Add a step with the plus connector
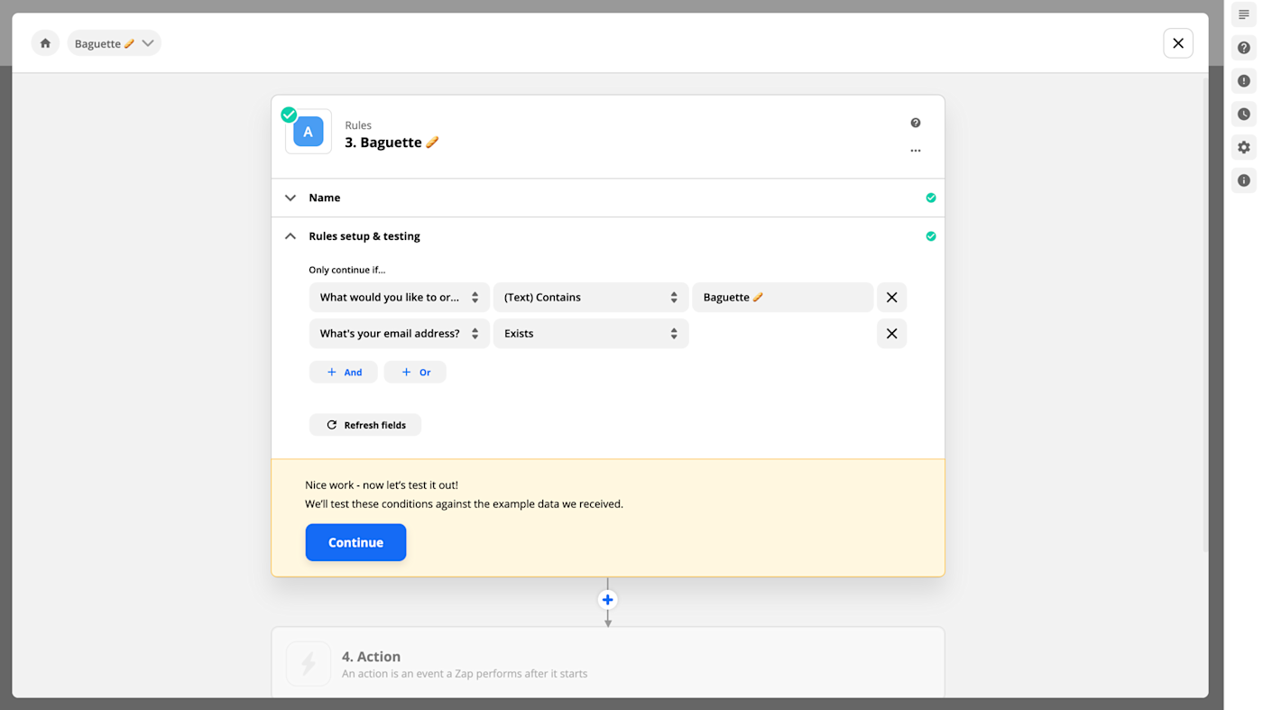The image size is (1263, 710). (x=608, y=600)
